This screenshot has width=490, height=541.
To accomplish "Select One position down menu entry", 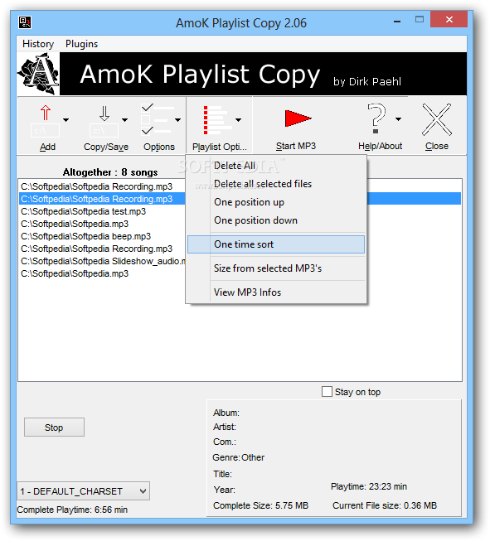I will coord(275,220).
